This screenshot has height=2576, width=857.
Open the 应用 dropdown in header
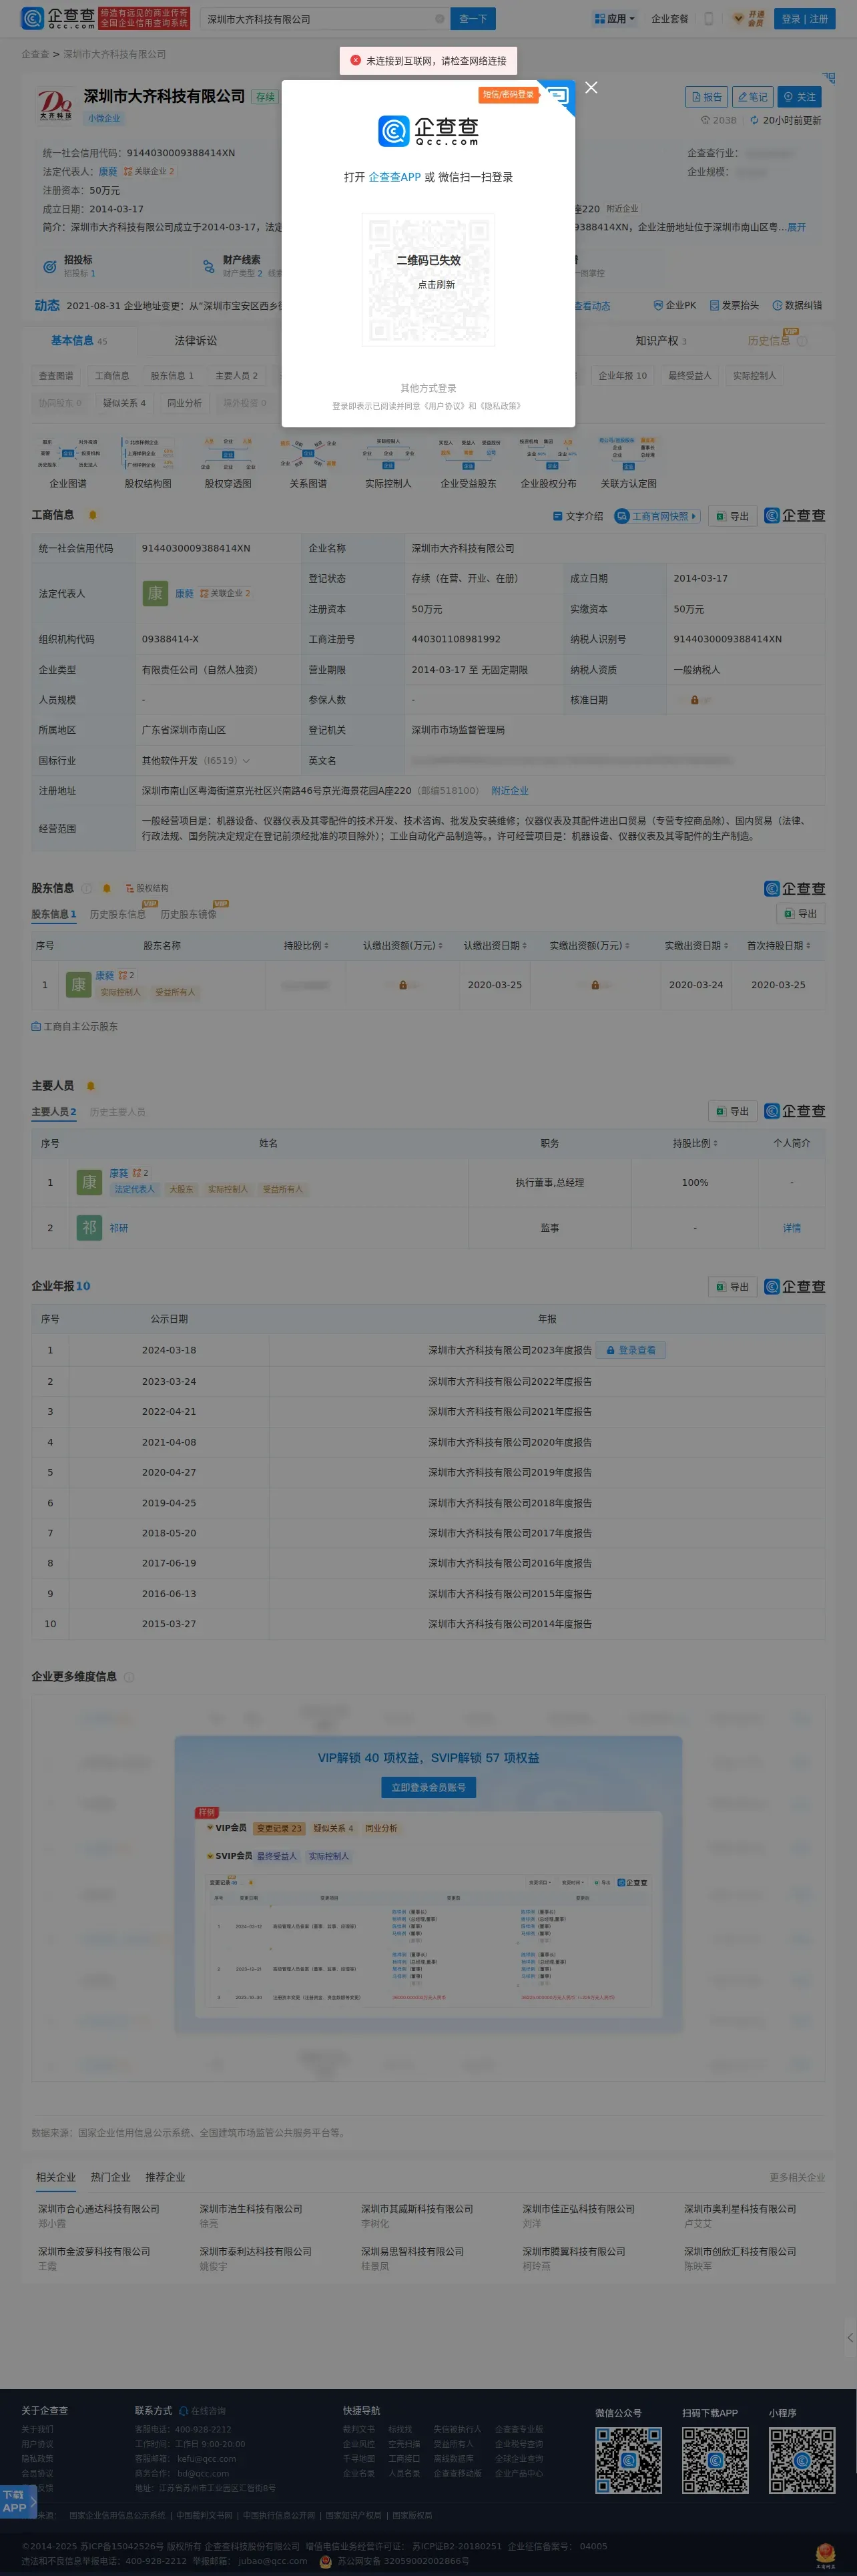[x=614, y=19]
